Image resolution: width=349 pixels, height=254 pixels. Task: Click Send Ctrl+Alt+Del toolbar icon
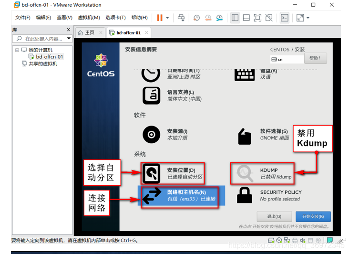[x=181, y=18]
